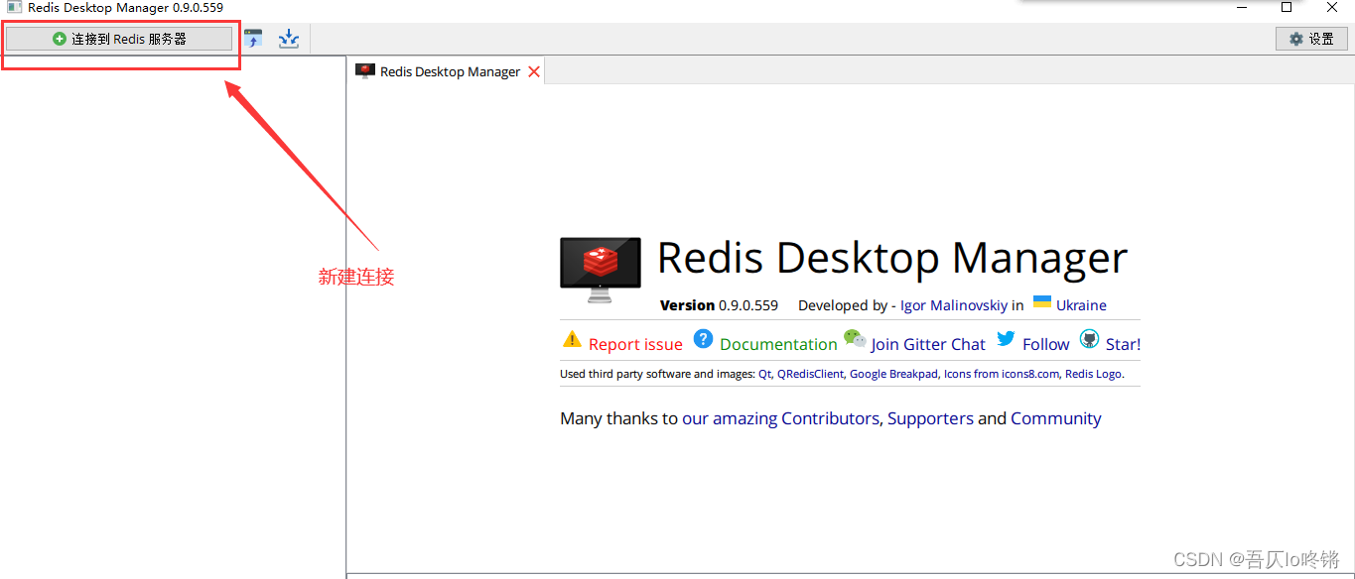Maximize the Redis Desktop Manager window
Image resolution: width=1355 pixels, height=579 pixels.
1287,8
